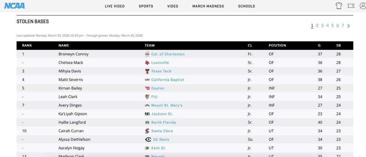Click the Dayton team logo

[x=147, y=88]
